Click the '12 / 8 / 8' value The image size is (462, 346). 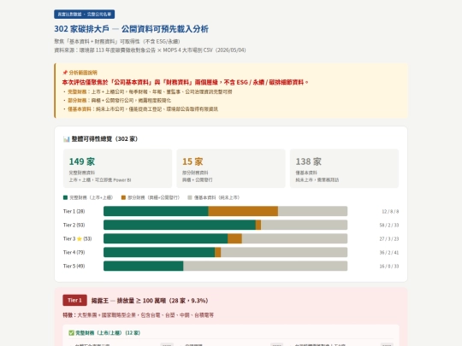click(x=390, y=211)
